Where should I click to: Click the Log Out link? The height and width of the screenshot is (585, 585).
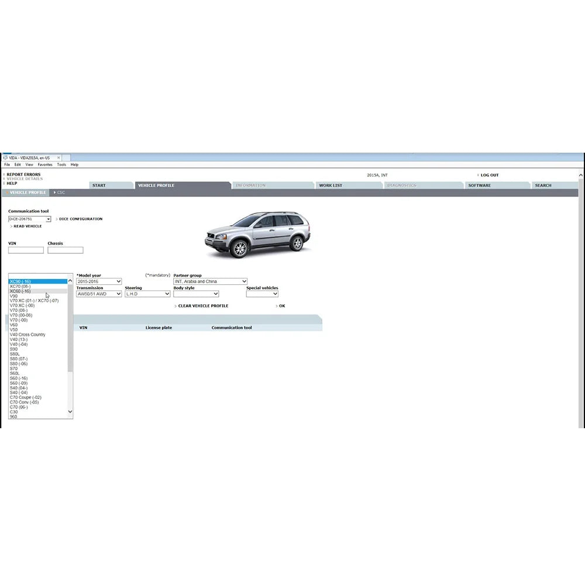[x=489, y=175]
